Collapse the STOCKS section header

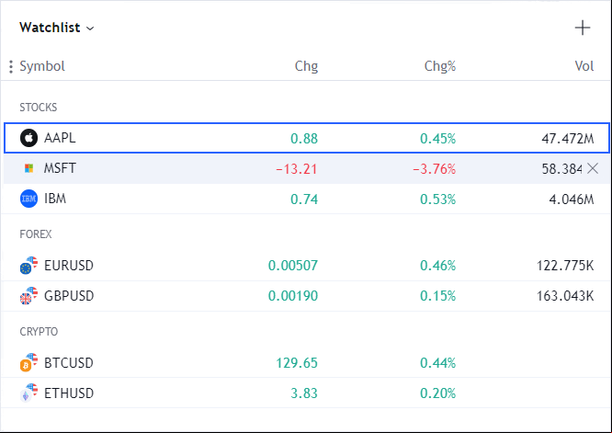(x=39, y=108)
